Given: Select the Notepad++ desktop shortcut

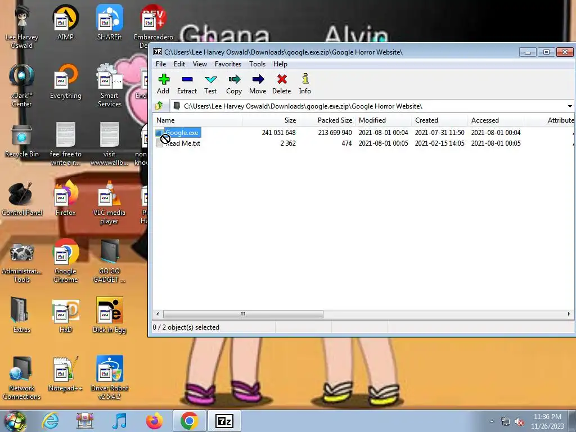Looking at the screenshot, I should (x=65, y=374).
